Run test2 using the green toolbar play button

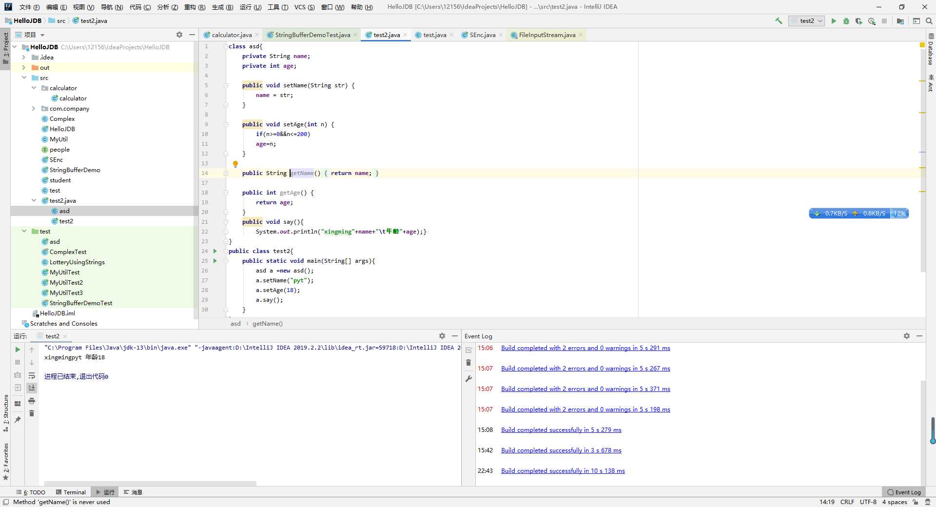coord(834,21)
